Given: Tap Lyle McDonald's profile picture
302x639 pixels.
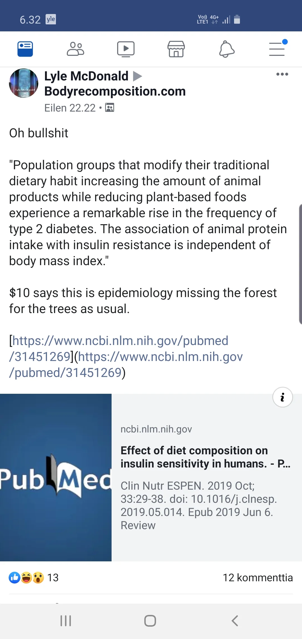Looking at the screenshot, I should 23,83.
